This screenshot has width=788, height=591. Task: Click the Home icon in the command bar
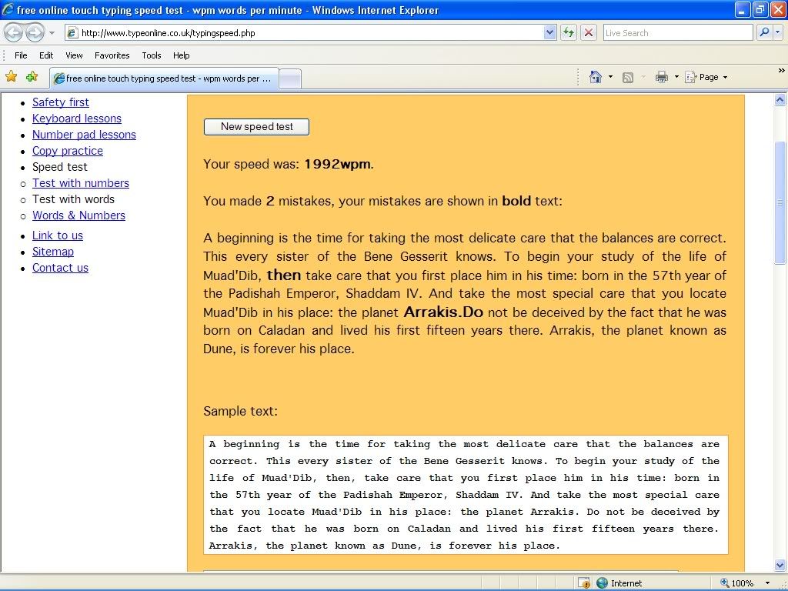click(x=596, y=77)
